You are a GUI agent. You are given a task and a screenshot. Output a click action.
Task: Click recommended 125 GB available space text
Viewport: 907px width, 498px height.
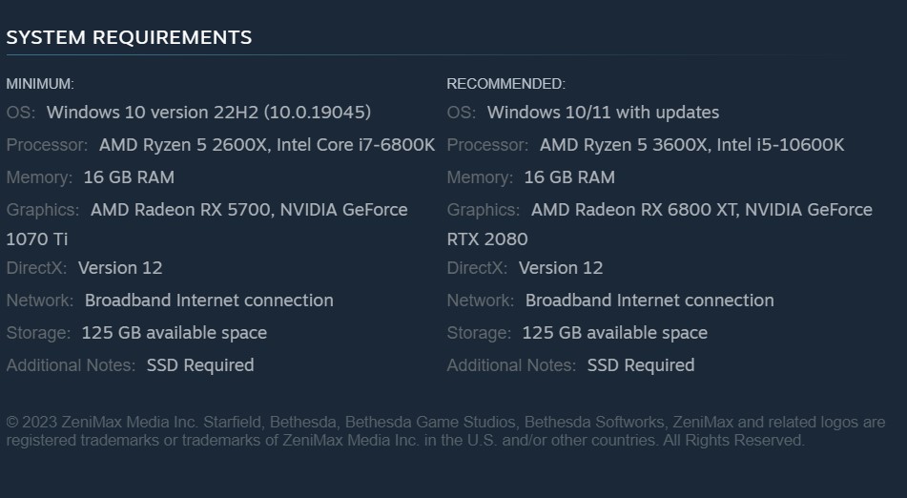(x=614, y=333)
